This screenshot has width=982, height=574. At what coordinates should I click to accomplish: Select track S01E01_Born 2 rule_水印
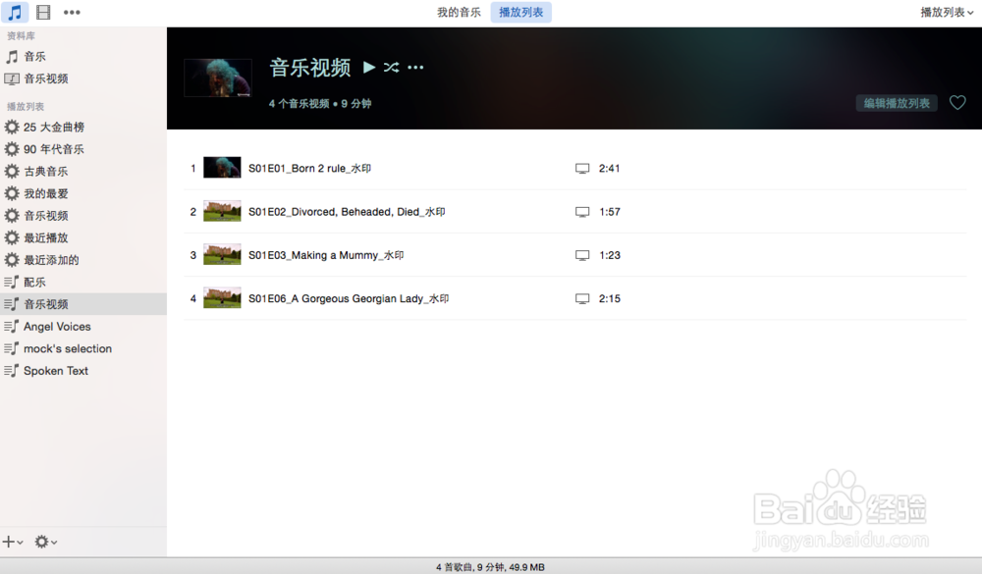[309, 169]
